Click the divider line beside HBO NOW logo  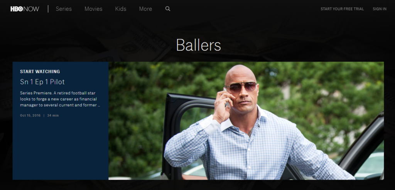(48, 9)
